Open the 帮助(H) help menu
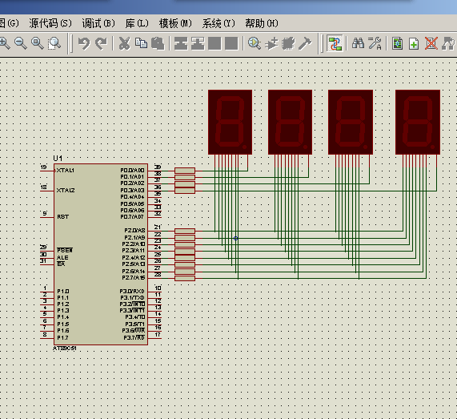This screenshot has width=457, height=419. tap(262, 23)
